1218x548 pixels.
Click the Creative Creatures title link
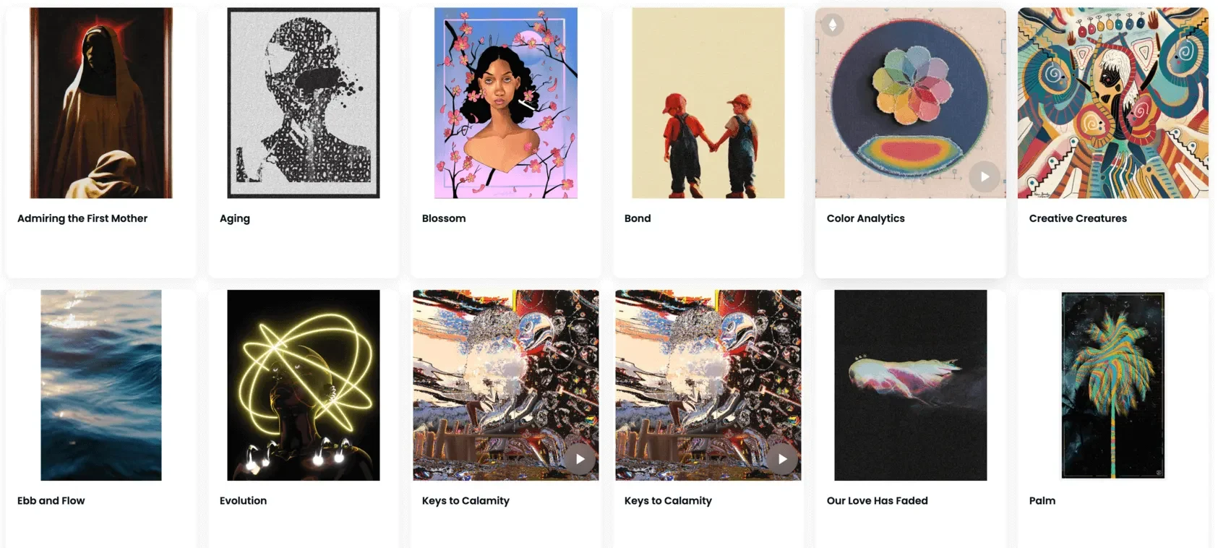1078,218
